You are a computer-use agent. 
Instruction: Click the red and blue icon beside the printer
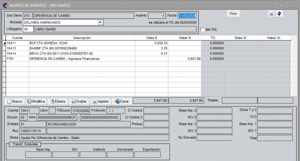(279, 14)
